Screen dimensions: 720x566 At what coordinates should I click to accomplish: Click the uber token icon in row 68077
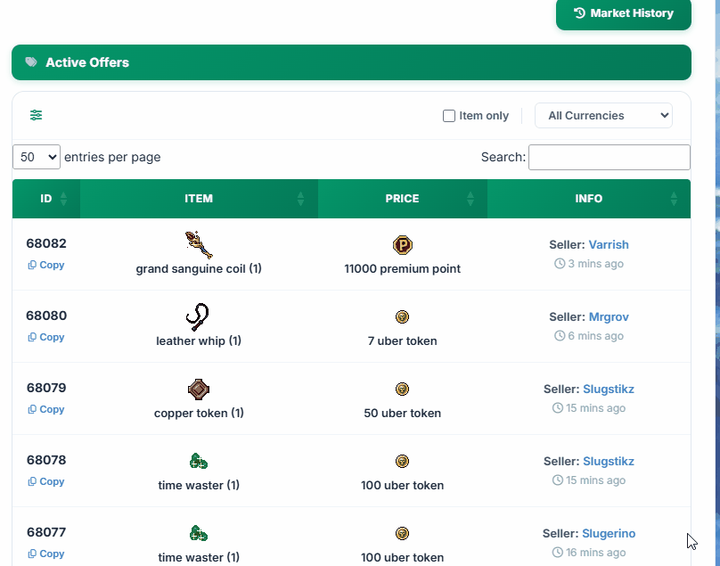402,533
